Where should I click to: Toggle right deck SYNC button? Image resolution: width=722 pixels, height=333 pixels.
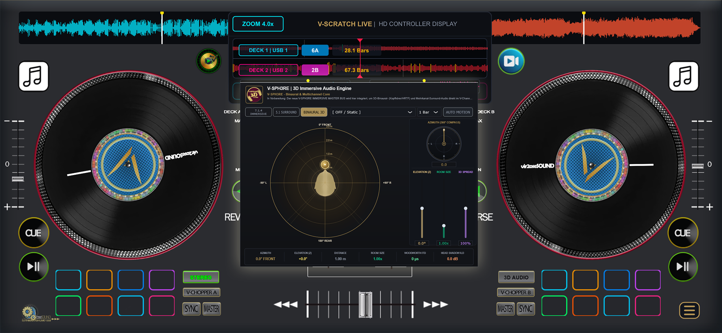point(526,309)
